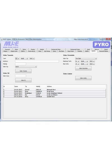Click the 18000.0 amount cell
This screenshot has width=112, height=159.
tap(41, 91)
